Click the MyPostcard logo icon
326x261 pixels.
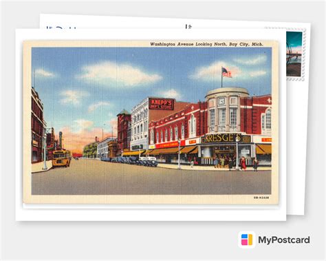click(x=247, y=240)
